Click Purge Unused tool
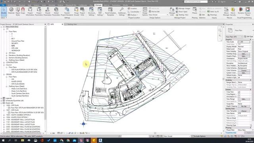The width and height of the screenshot is (254, 143). 76,12
